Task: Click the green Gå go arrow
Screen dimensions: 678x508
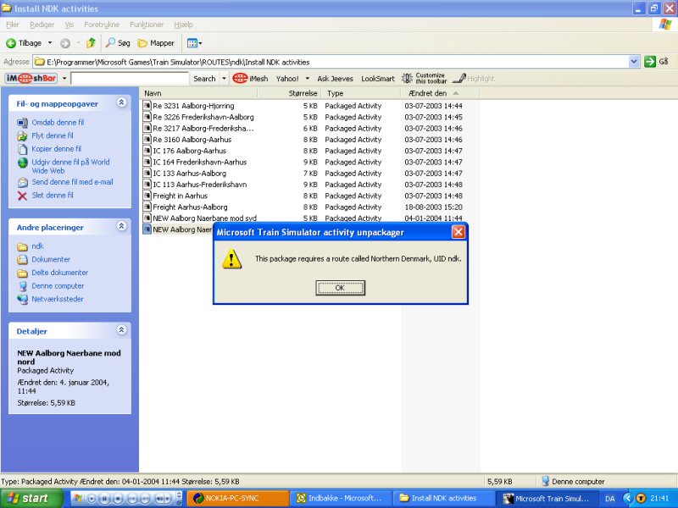Action: coord(649,62)
